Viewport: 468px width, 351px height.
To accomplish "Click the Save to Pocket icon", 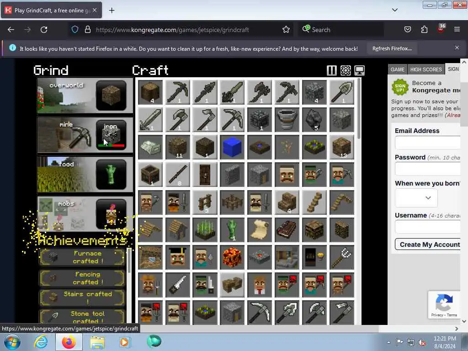I will (407, 29).
